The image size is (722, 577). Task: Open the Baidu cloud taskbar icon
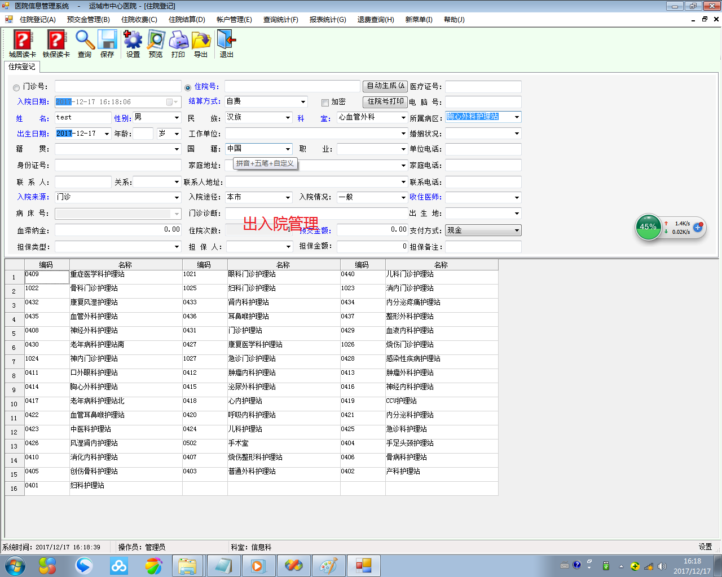118,565
